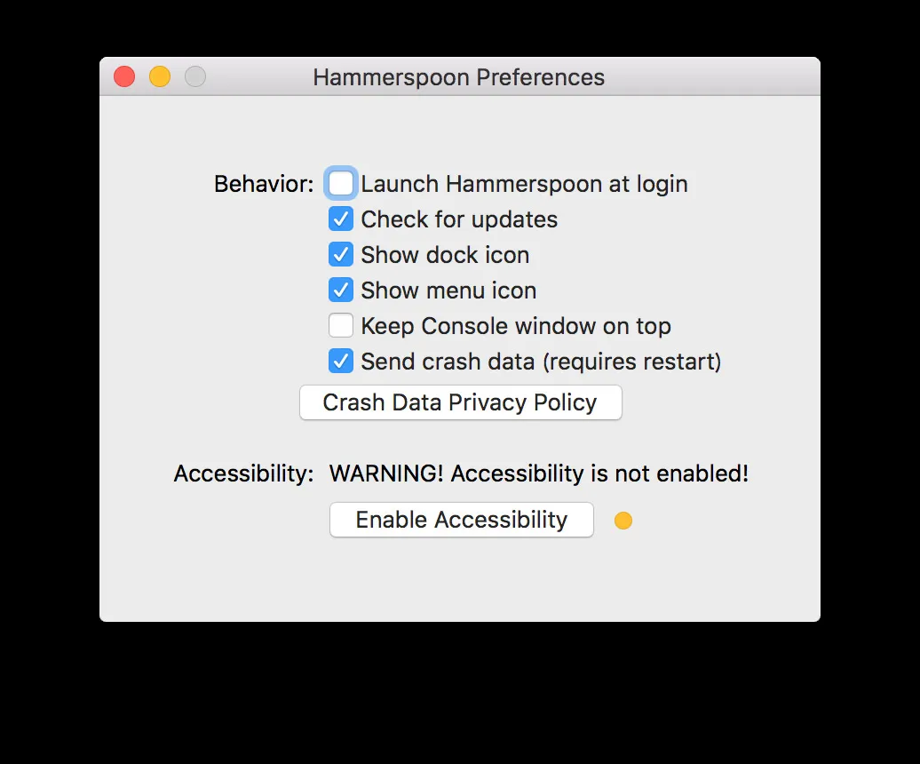Disable "Check for updates"
920x764 pixels.
point(341,219)
